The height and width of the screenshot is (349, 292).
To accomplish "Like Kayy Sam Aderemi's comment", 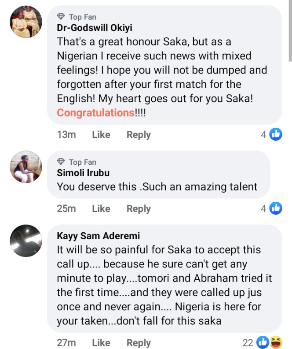I will (x=101, y=342).
